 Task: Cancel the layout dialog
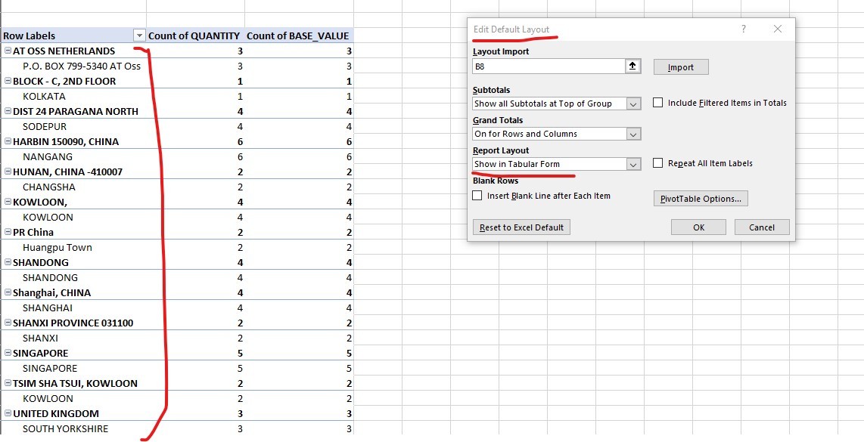point(762,227)
